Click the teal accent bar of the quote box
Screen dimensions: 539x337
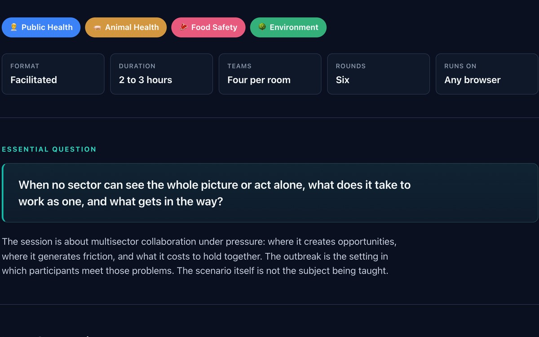tap(3, 193)
